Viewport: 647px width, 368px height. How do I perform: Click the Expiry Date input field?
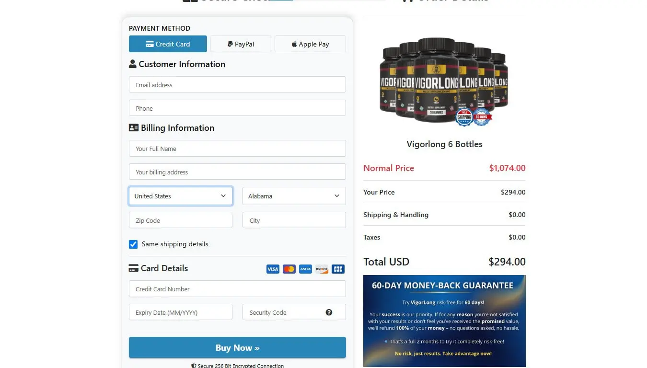(180, 312)
